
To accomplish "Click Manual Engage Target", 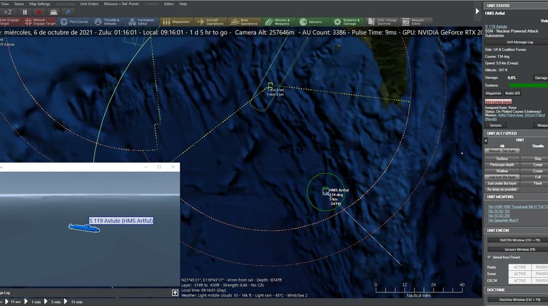I will click(41, 22).
